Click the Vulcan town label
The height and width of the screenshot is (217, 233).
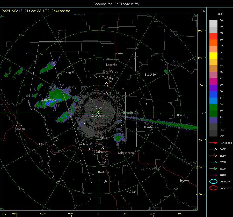click(x=132, y=192)
